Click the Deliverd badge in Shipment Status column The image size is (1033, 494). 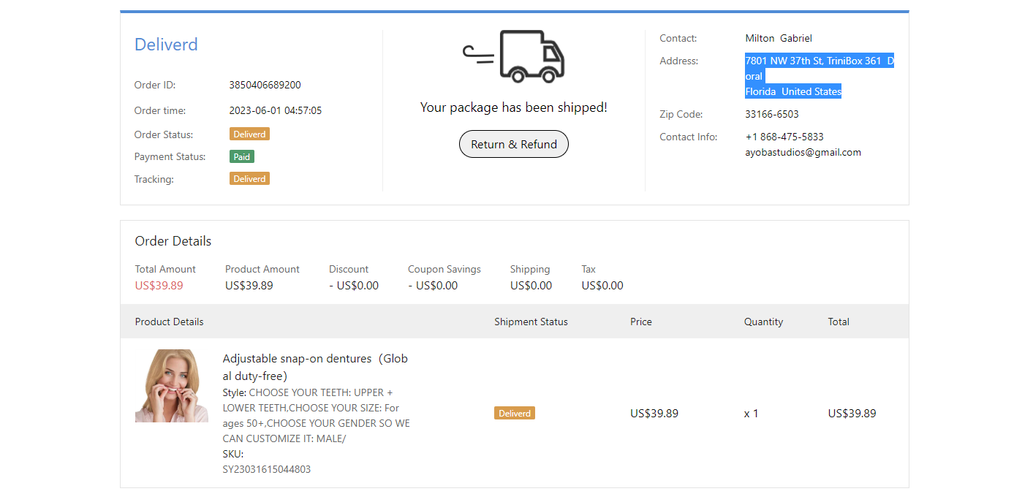tap(514, 413)
